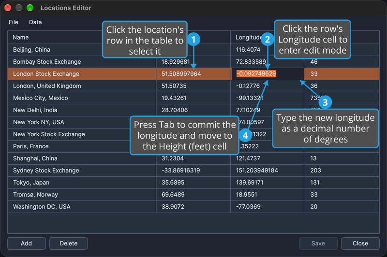Click longitude cell -0.12776
This screenshot has width=387, height=257.
coord(268,86)
